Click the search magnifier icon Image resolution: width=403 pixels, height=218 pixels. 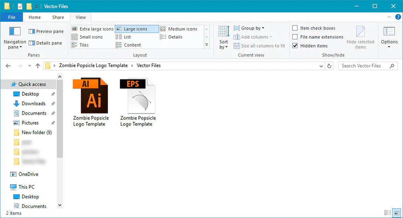point(392,66)
